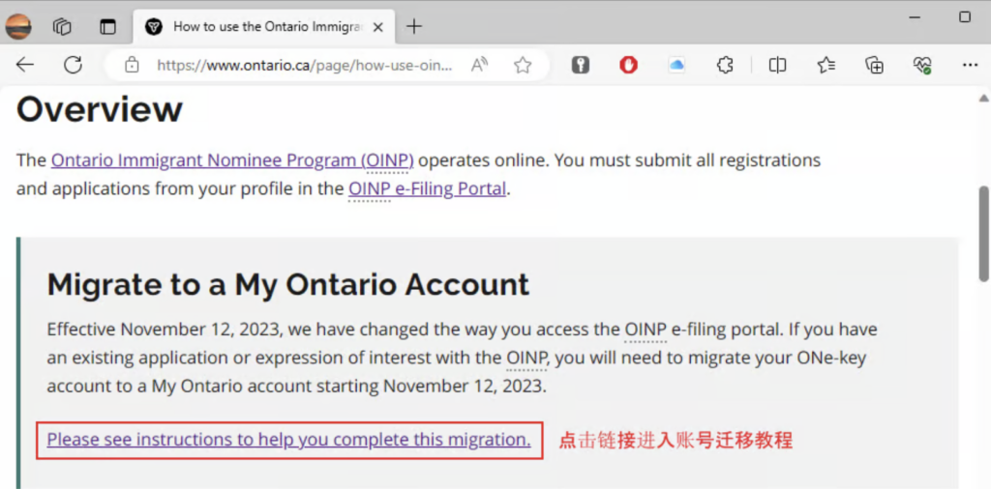
Task: Minimize the browser window
Action: coord(915,17)
